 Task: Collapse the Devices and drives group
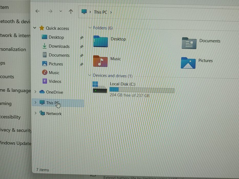pyautogui.click(x=90, y=75)
